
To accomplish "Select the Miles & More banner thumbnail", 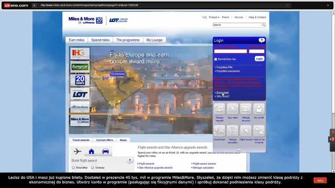I will coord(80,121).
